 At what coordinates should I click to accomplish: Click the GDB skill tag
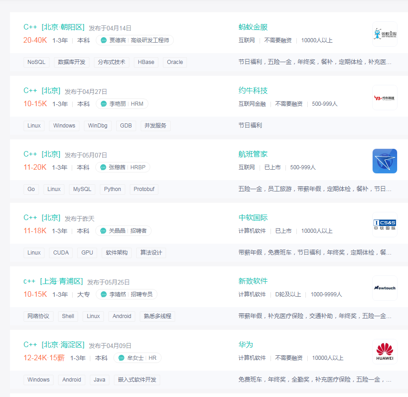click(126, 126)
